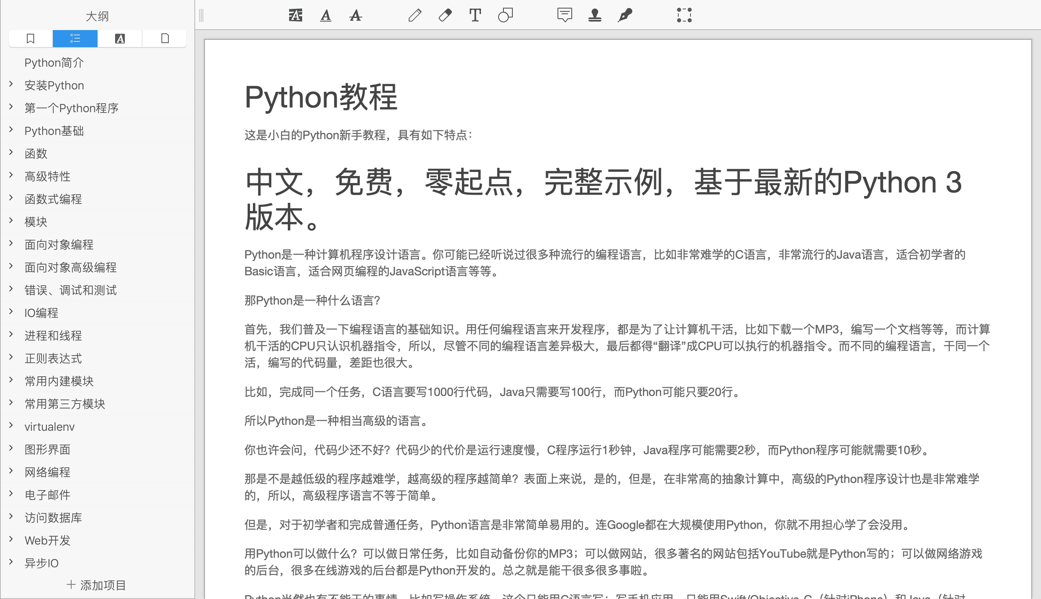Open the stamp tool
The height and width of the screenshot is (599, 1041).
click(x=595, y=15)
